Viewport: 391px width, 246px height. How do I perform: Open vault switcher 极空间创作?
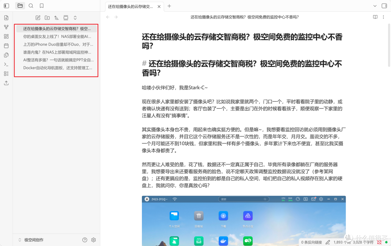coord(31,240)
